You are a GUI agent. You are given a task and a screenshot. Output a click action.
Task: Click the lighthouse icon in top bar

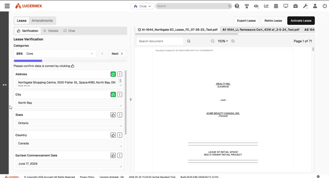point(247,6)
